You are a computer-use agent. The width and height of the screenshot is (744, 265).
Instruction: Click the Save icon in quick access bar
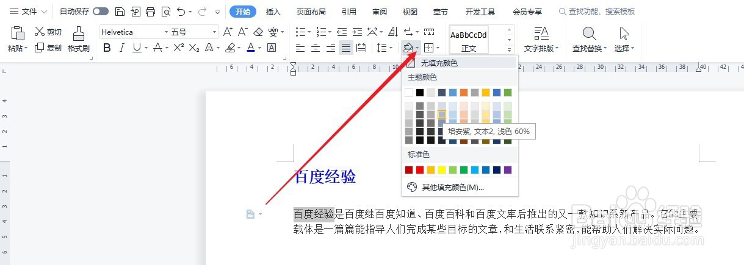[120, 12]
